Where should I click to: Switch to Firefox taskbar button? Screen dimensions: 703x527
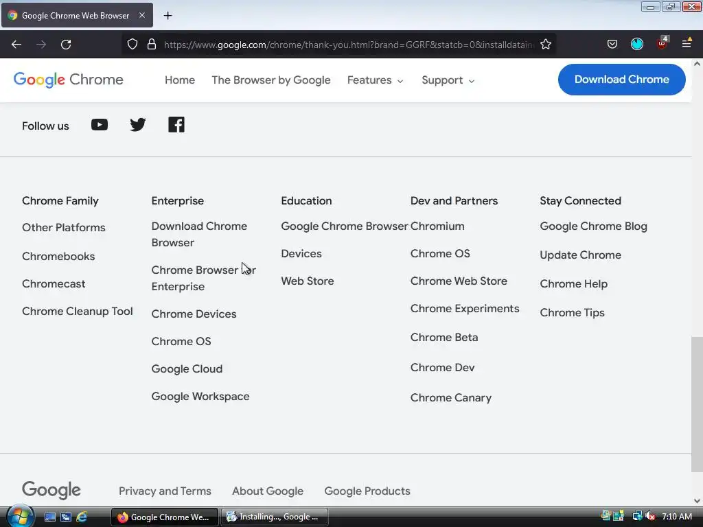coord(165,517)
